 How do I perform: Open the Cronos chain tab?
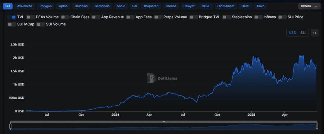point(171,6)
